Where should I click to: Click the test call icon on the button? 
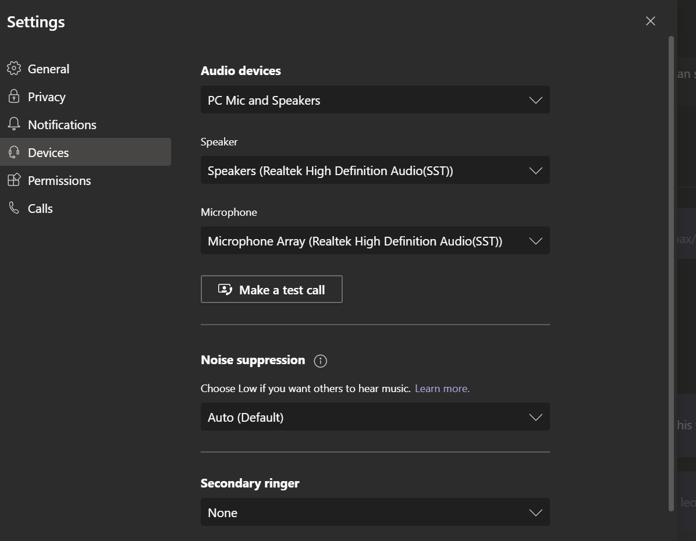(x=225, y=290)
